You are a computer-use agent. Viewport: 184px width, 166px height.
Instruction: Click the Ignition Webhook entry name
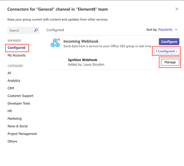83,60
